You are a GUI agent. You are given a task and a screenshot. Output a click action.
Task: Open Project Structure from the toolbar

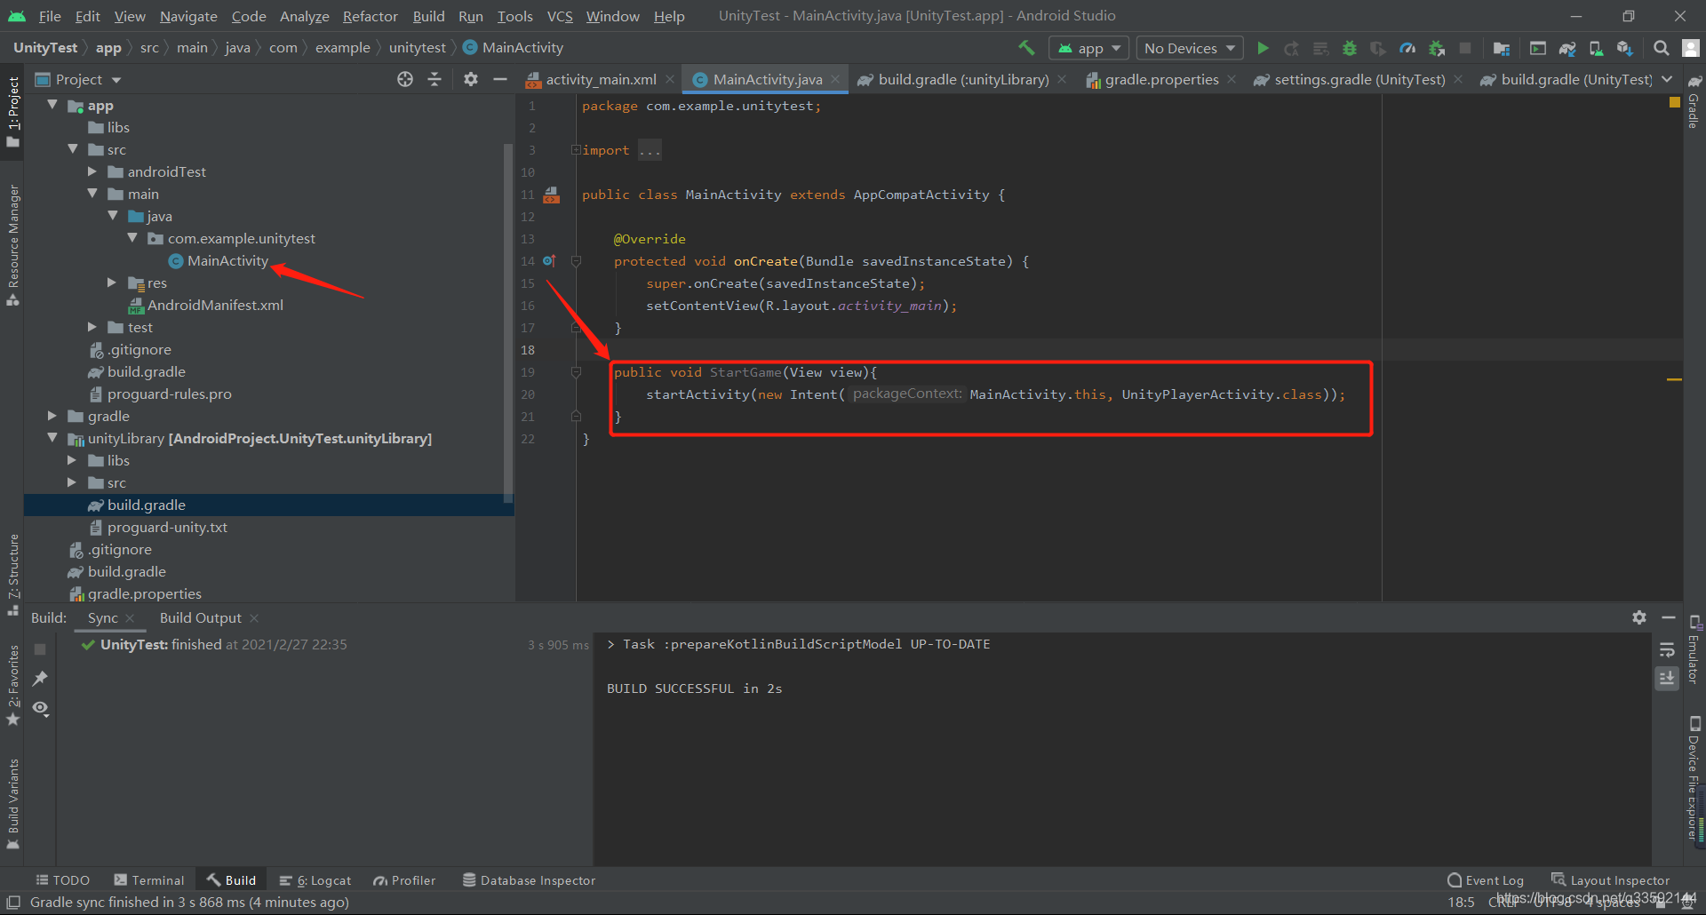point(1502,48)
